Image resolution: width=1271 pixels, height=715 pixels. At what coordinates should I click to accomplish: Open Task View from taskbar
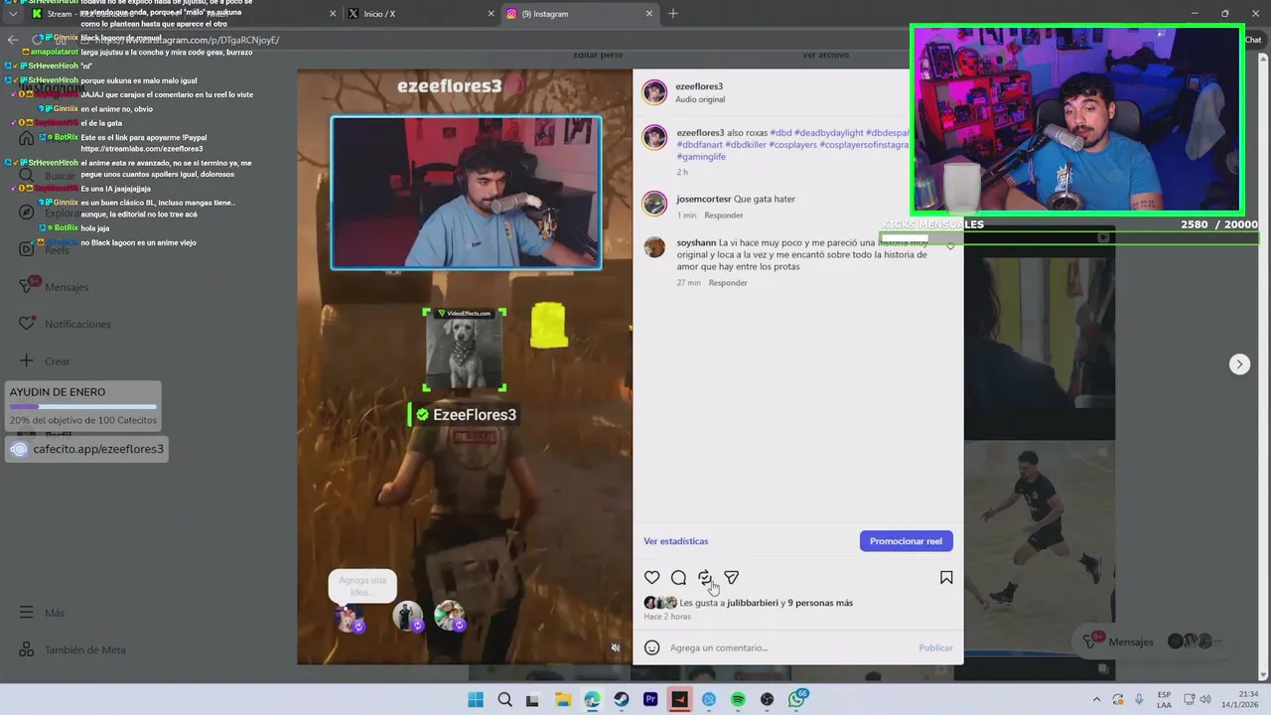pyautogui.click(x=533, y=700)
